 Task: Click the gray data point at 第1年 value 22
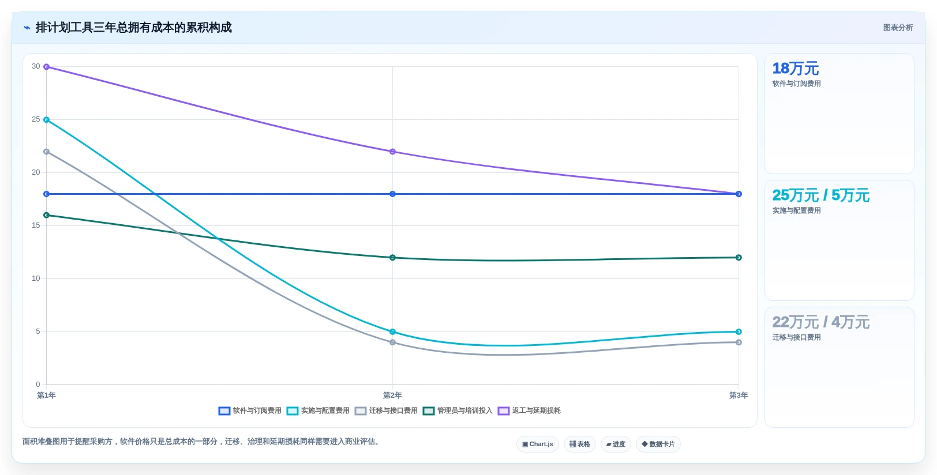click(x=47, y=152)
